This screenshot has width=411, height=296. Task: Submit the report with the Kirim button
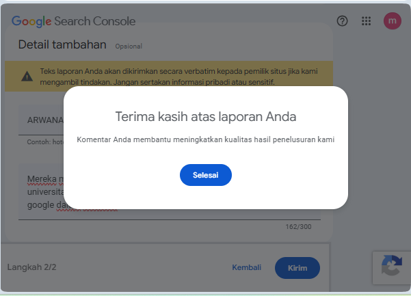click(x=297, y=268)
